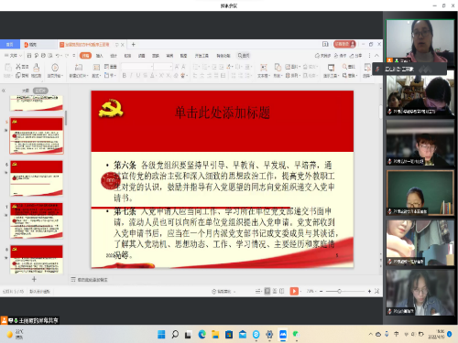Viewport: 458px width, 343px height.
Task: Click the cut scissors icon
Action: click(x=18, y=66)
